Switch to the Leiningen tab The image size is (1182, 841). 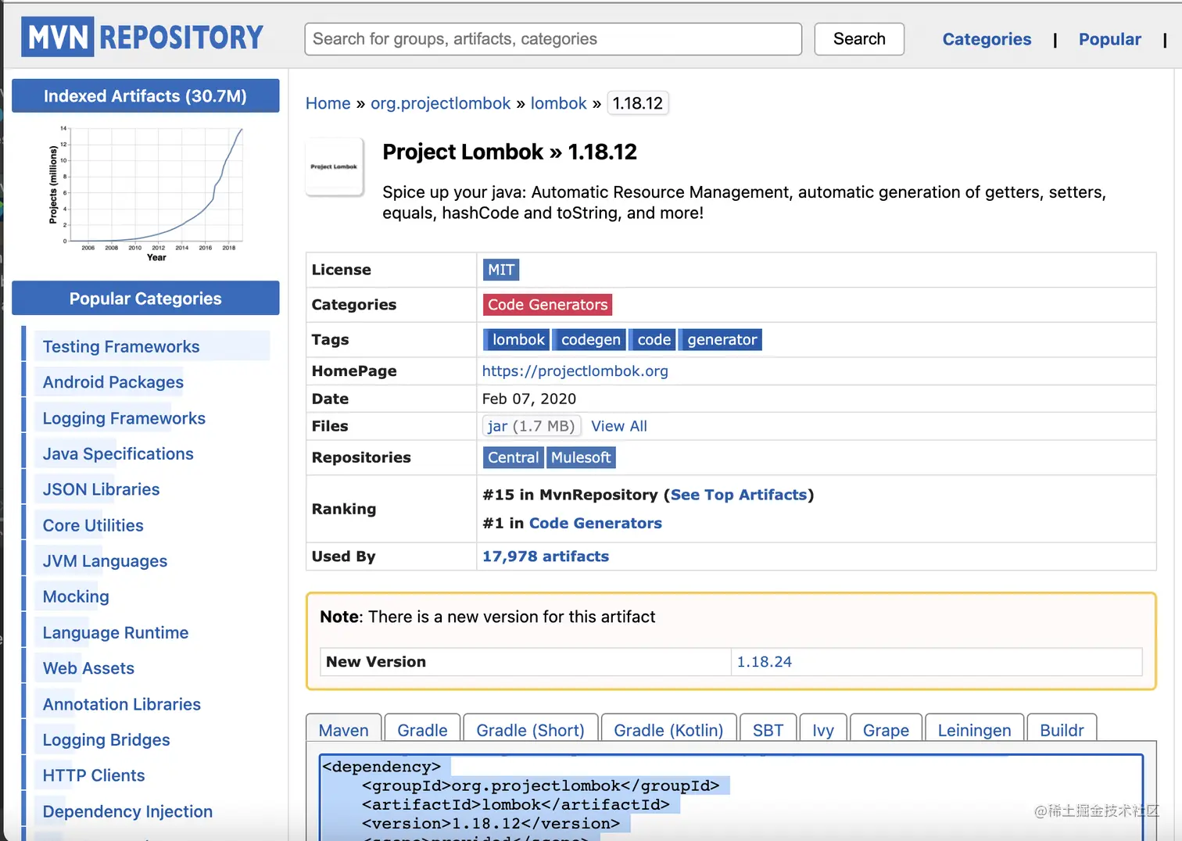[x=975, y=728]
